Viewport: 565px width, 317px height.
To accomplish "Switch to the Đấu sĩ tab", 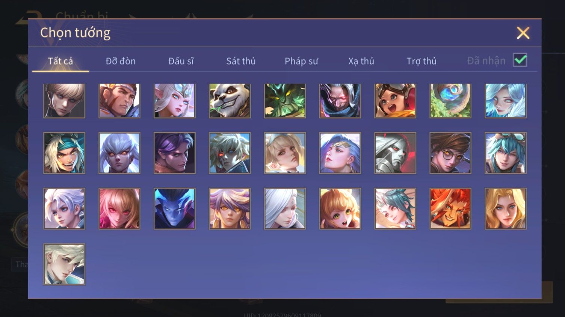I will 181,61.
